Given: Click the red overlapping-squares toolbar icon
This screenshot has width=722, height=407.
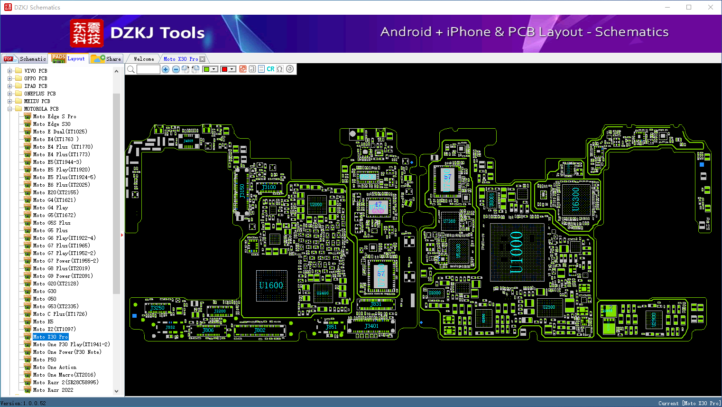Looking at the screenshot, I should 243,69.
